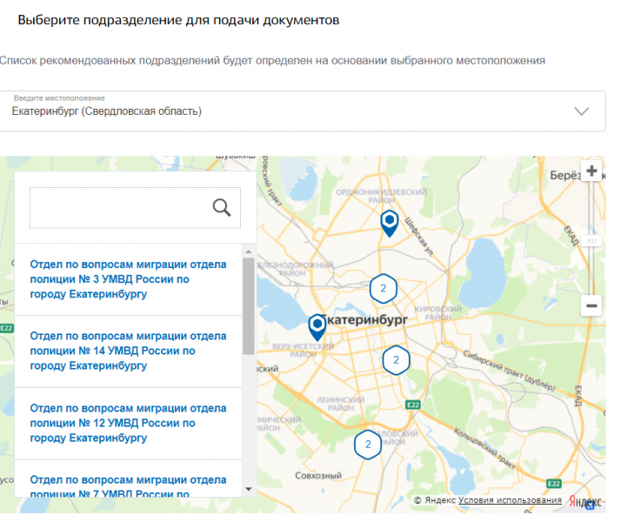Open Яндекс Условия использования link
Viewport: 628px width, 522px height.
point(510,500)
